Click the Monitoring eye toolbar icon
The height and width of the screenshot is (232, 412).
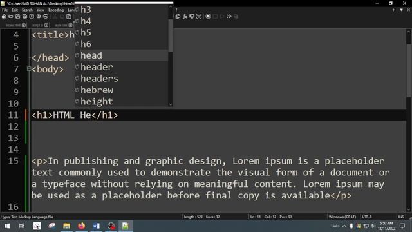pos(199,16)
